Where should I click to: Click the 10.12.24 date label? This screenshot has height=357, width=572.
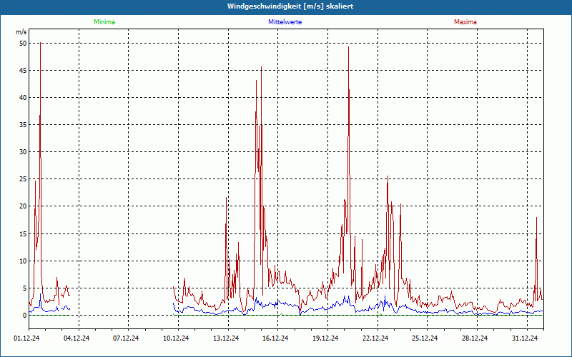pyautogui.click(x=176, y=338)
